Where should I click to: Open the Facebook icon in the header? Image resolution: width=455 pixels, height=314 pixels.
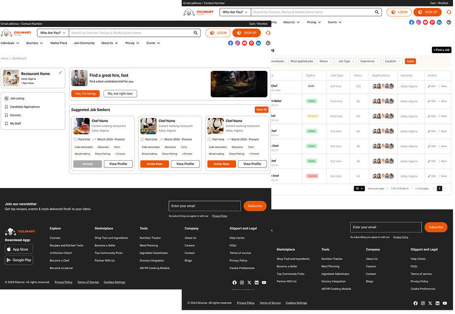tap(230, 43)
